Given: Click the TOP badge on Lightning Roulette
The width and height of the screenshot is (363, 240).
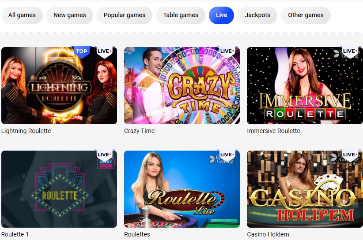Looking at the screenshot, I should 82,52.
